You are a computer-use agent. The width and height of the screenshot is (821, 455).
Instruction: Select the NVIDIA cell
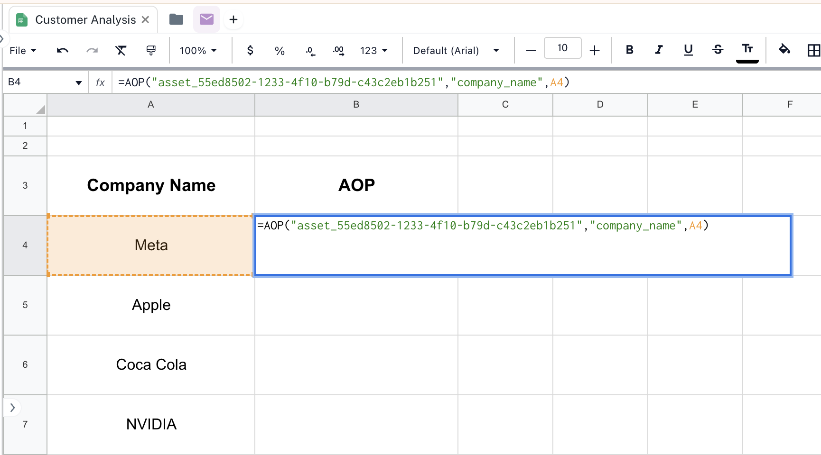pos(151,425)
